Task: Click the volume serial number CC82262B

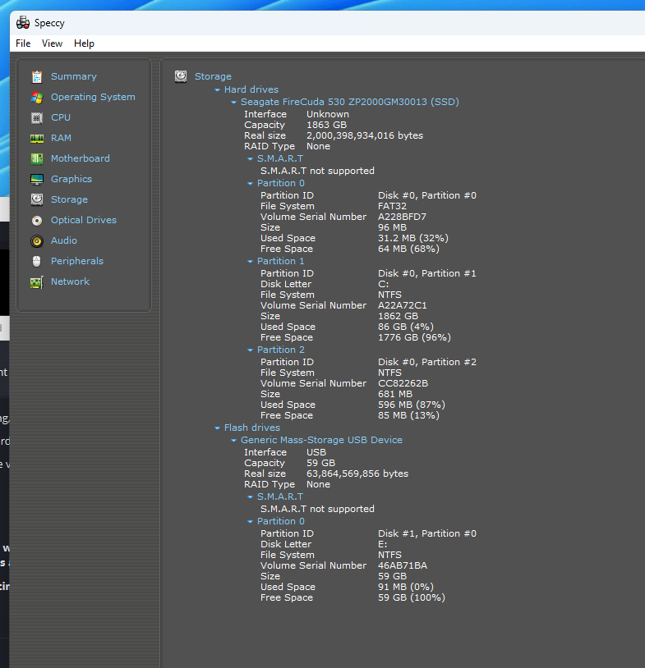Action: point(403,383)
